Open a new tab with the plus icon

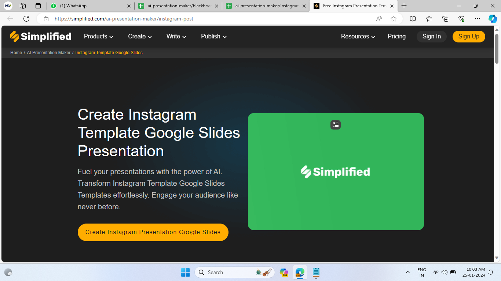click(404, 6)
